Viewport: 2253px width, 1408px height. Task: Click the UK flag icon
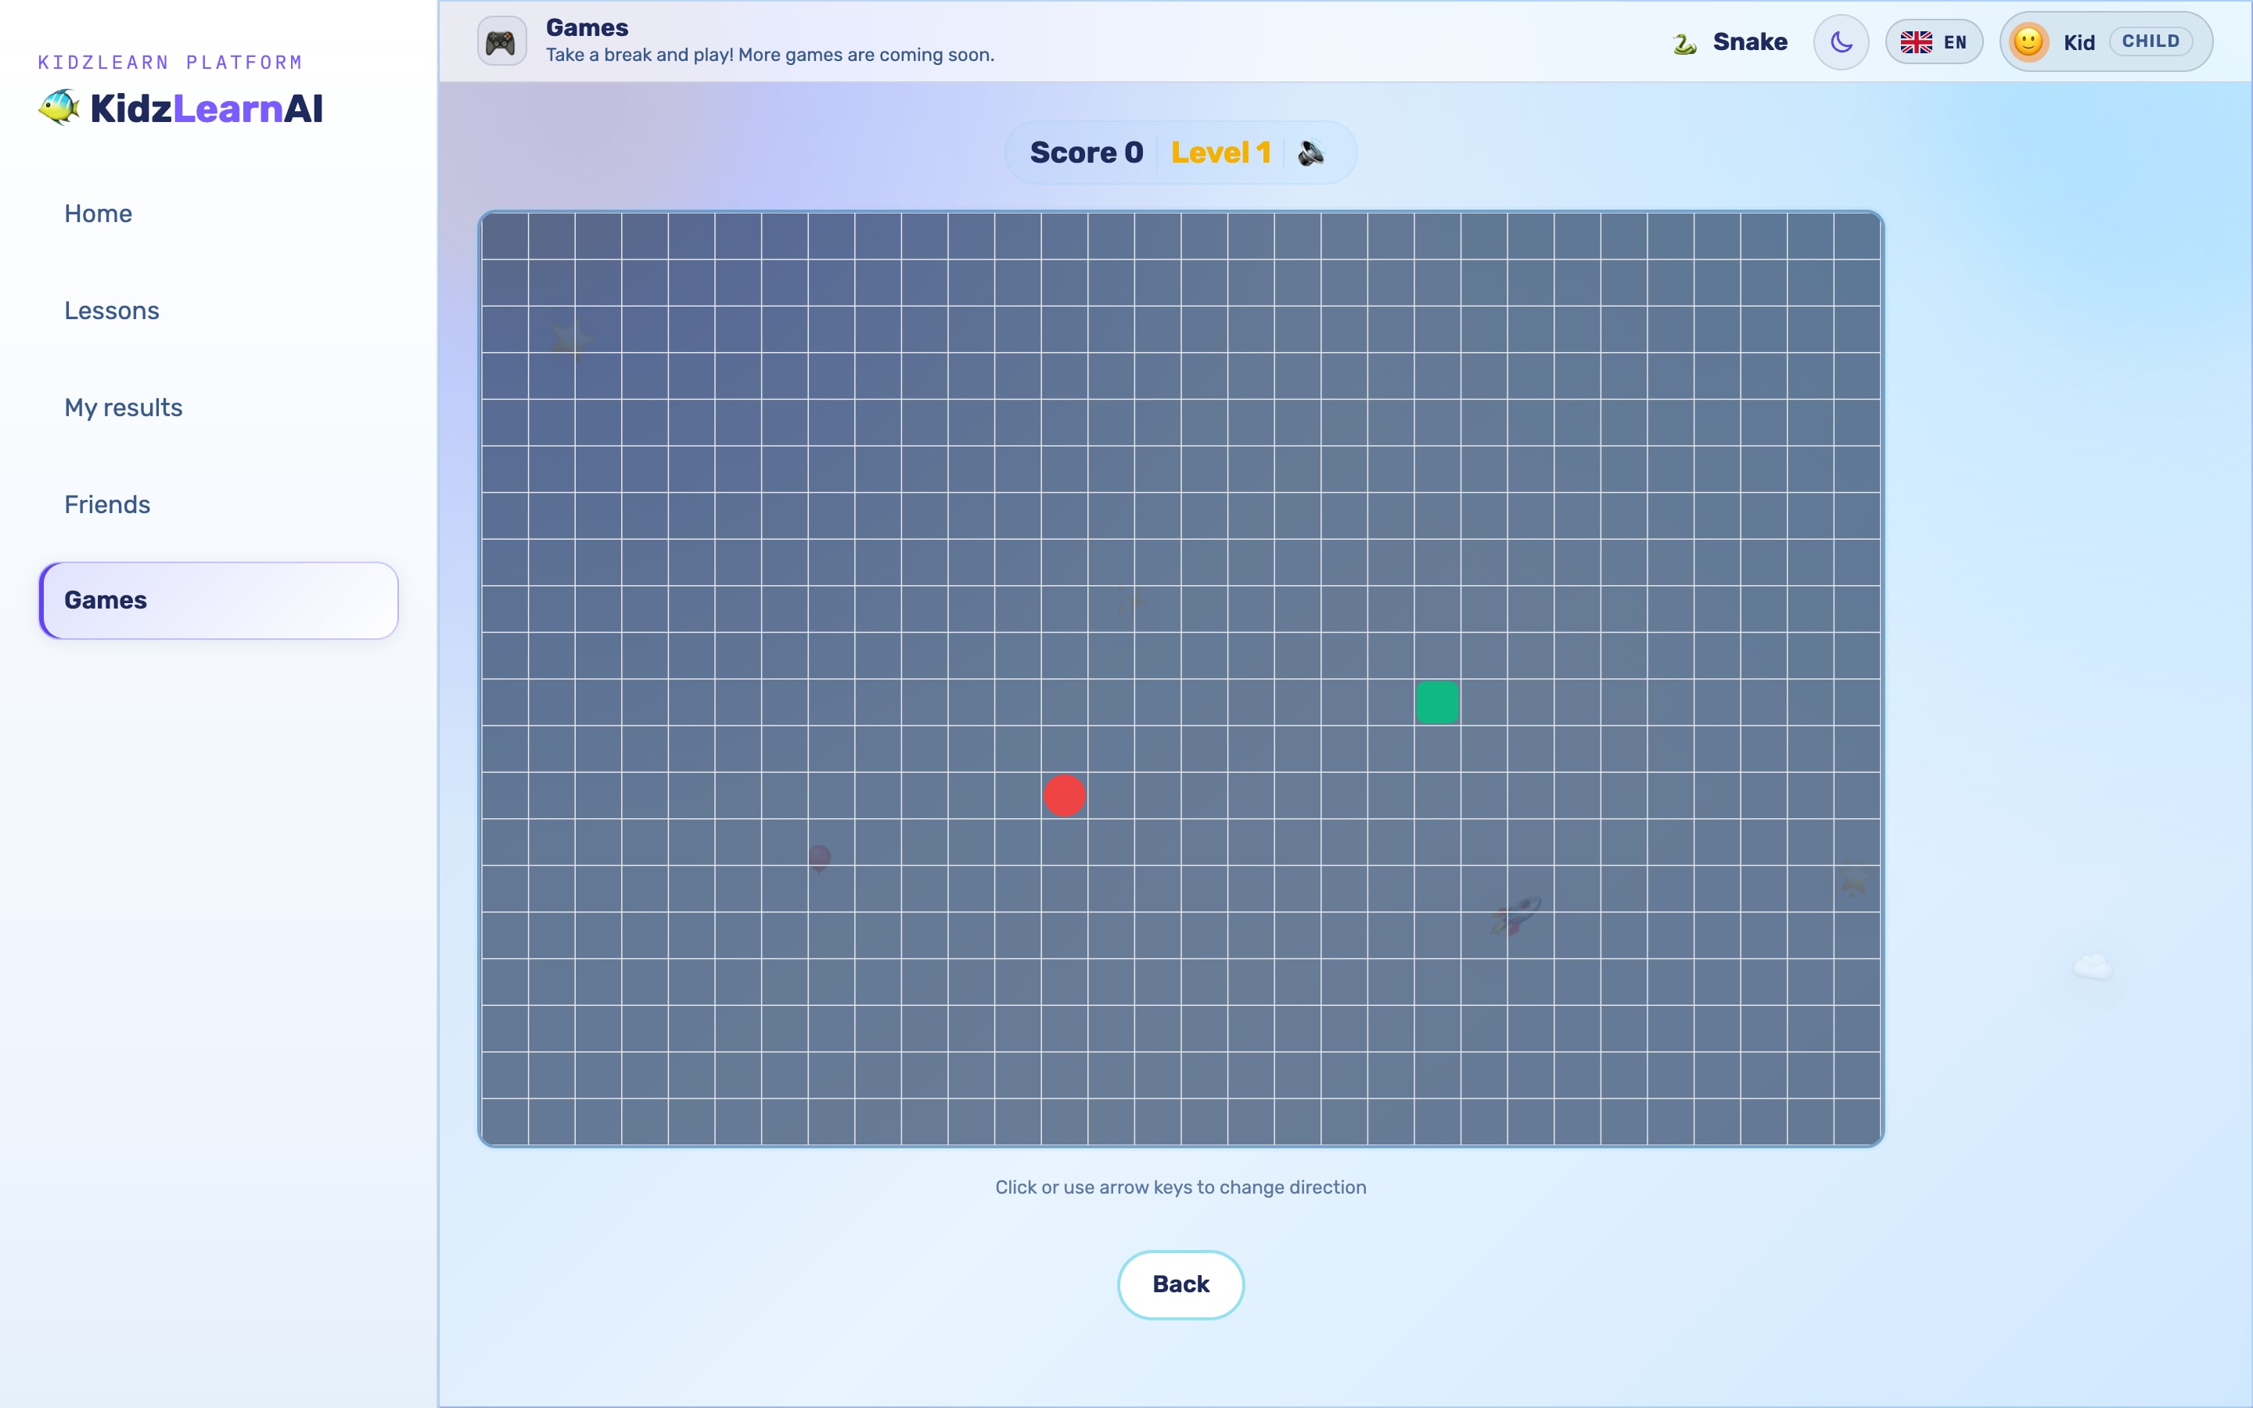click(x=1916, y=42)
